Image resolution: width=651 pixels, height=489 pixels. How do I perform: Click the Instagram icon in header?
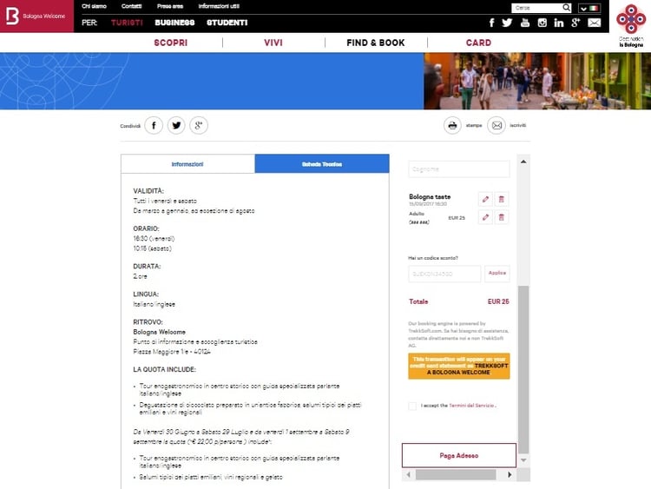pos(542,23)
